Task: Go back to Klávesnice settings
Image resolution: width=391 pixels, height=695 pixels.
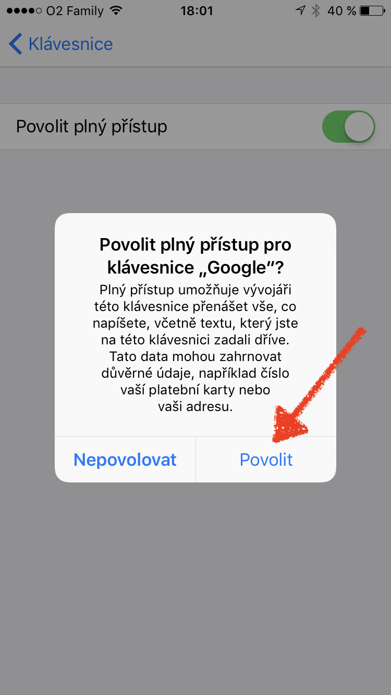Action: coord(61,44)
